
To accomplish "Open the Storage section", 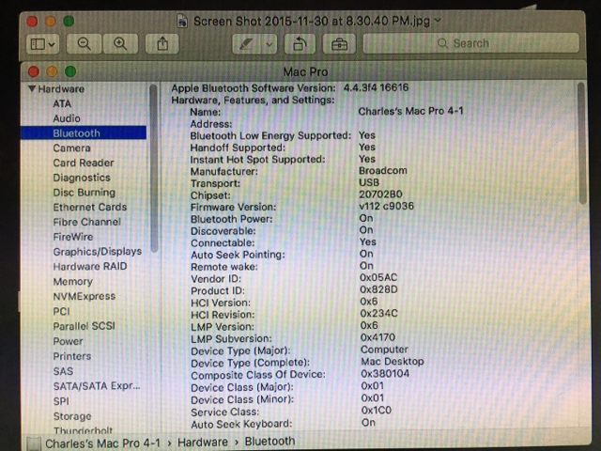I will click(72, 416).
